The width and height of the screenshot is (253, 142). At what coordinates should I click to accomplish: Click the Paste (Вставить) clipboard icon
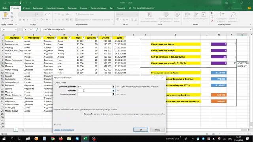[x=6, y=15]
